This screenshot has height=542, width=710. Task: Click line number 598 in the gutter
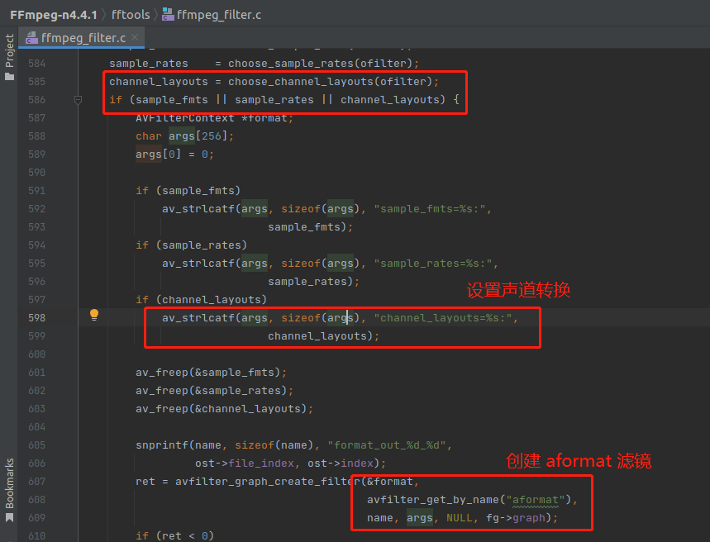click(x=36, y=318)
